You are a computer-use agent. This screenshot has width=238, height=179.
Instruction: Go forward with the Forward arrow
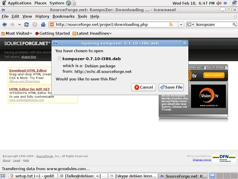point(12,24)
